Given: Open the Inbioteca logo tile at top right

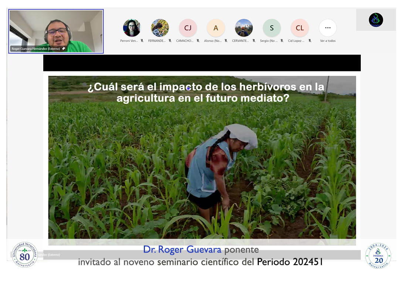Looking at the screenshot, I should 376,20.
